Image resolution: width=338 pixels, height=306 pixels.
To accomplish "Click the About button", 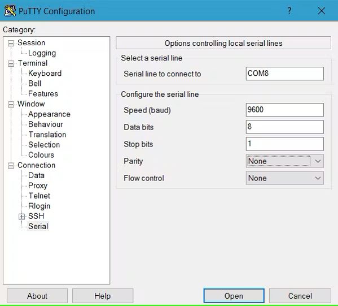I will click(37, 296).
